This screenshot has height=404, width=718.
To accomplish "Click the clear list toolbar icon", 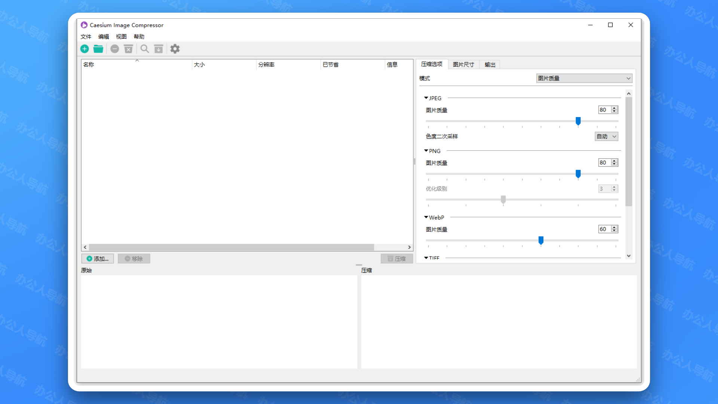I will pyautogui.click(x=129, y=49).
